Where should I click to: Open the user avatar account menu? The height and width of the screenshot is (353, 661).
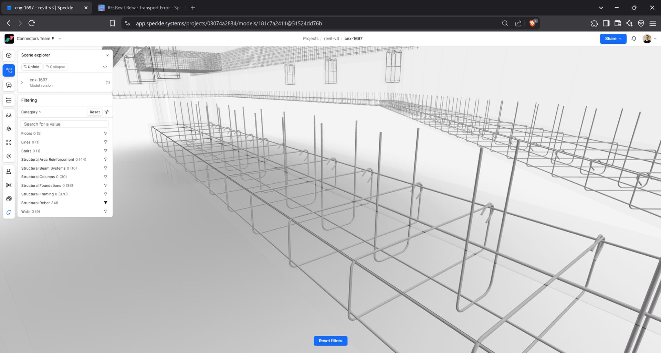tap(649, 39)
